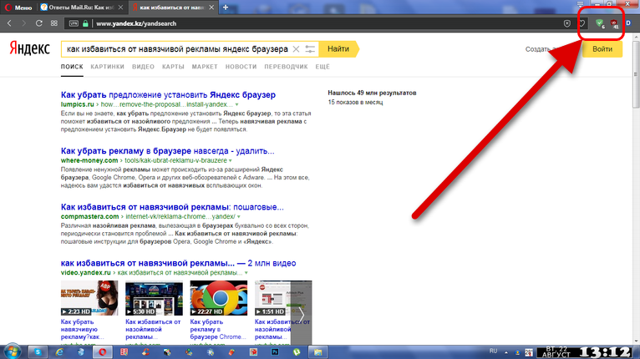640x359 pixels.
Task: Close the active Yandex search tab
Action: 211,8
